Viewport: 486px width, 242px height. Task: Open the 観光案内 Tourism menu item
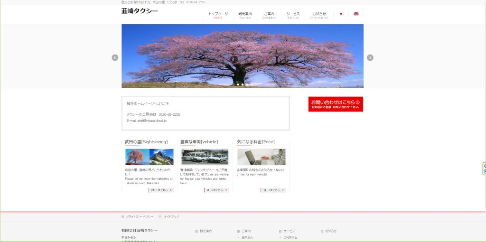click(245, 15)
